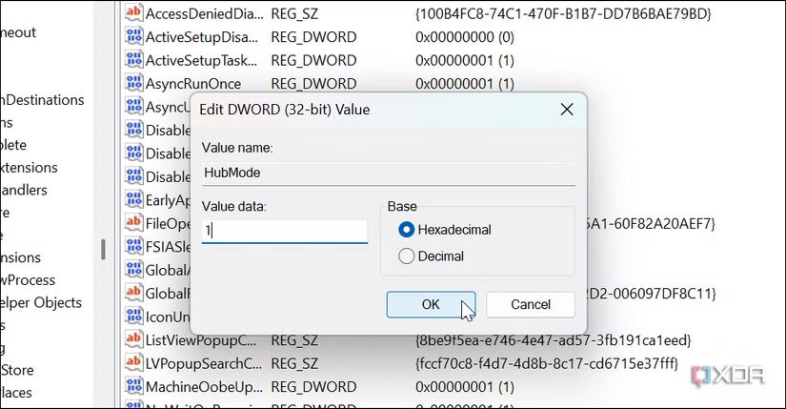Select the AsyncRunOnce registry value name
This screenshot has width=786, height=409.
192,84
